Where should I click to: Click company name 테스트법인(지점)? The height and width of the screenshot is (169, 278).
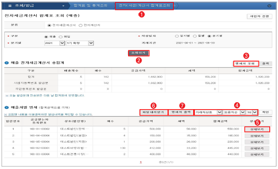tap(73, 142)
